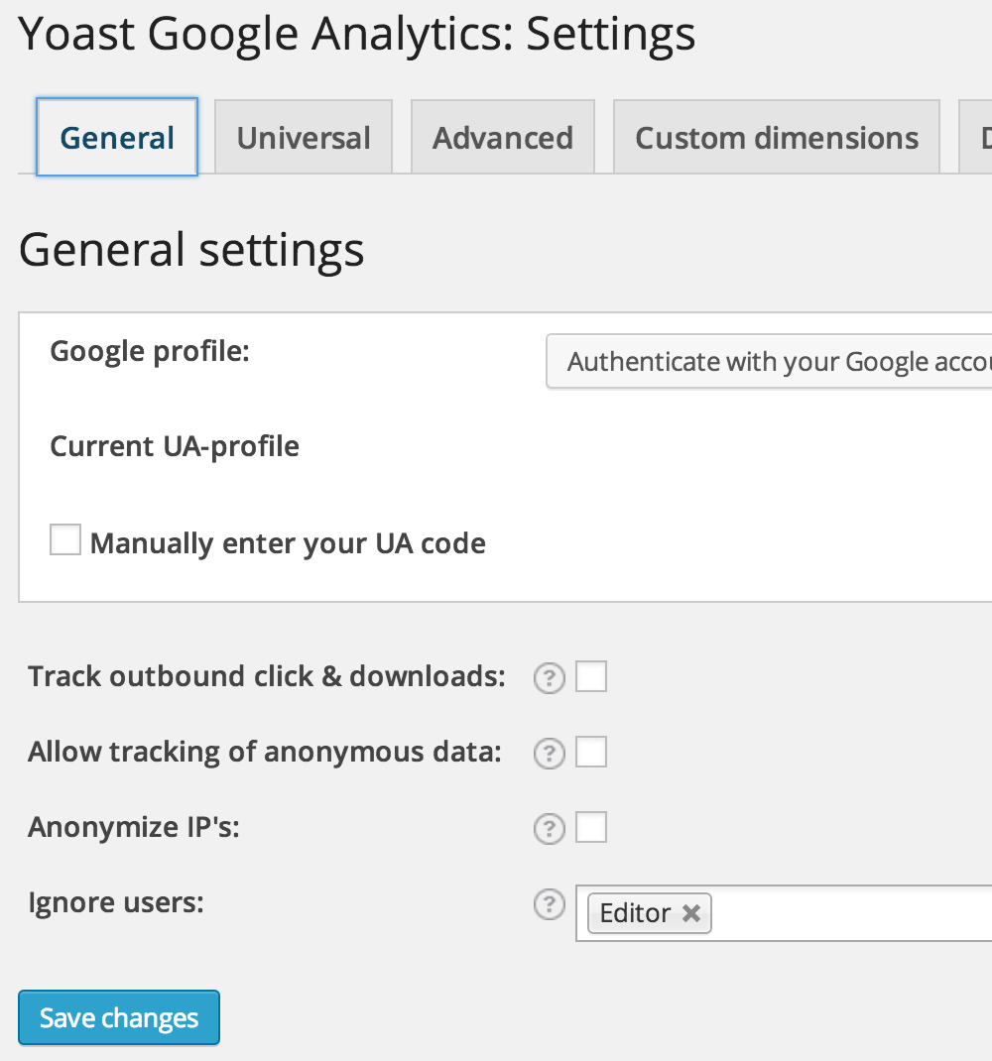Open help icon for Anonymize IP's

(550, 829)
